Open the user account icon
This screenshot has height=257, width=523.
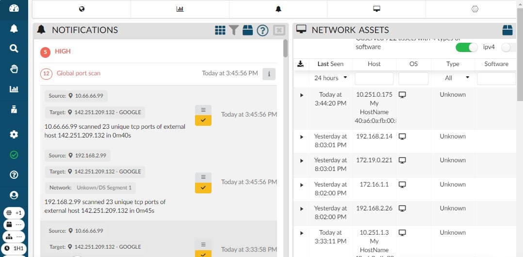pyautogui.click(x=14, y=195)
